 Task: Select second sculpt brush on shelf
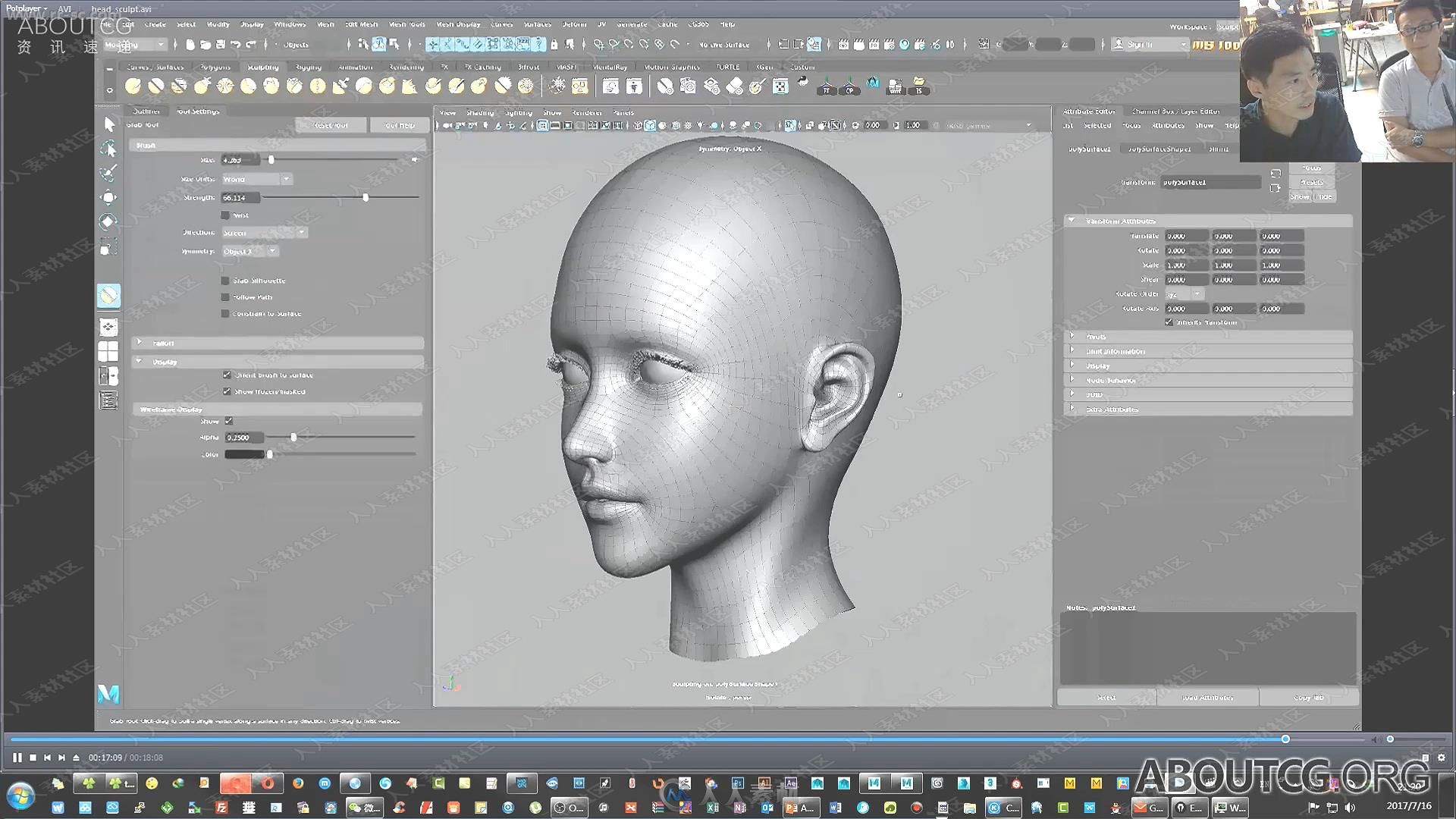pos(156,86)
